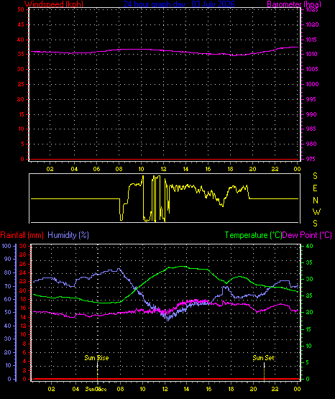
Task: Click rainfall axis value "28"
Action: tap(22, 254)
